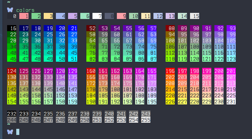Click the bright red cell 196

click(x=170, y=71)
